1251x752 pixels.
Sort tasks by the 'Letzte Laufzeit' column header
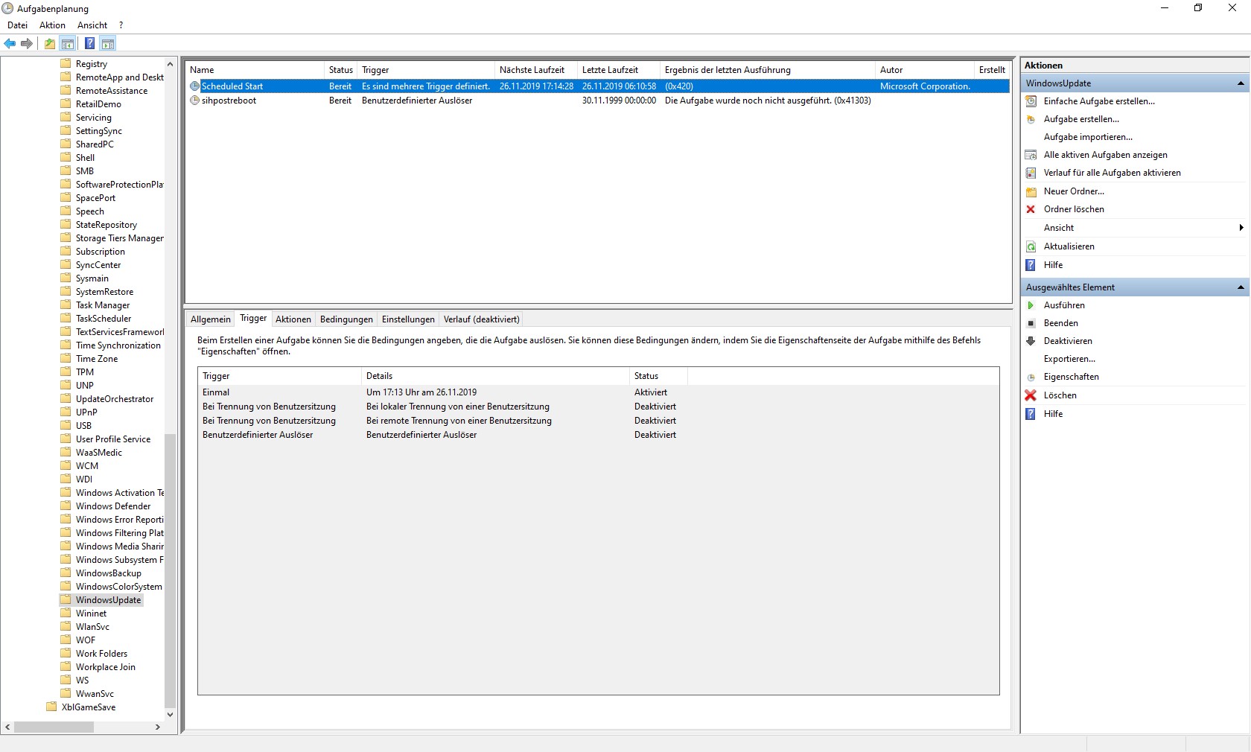click(x=618, y=70)
